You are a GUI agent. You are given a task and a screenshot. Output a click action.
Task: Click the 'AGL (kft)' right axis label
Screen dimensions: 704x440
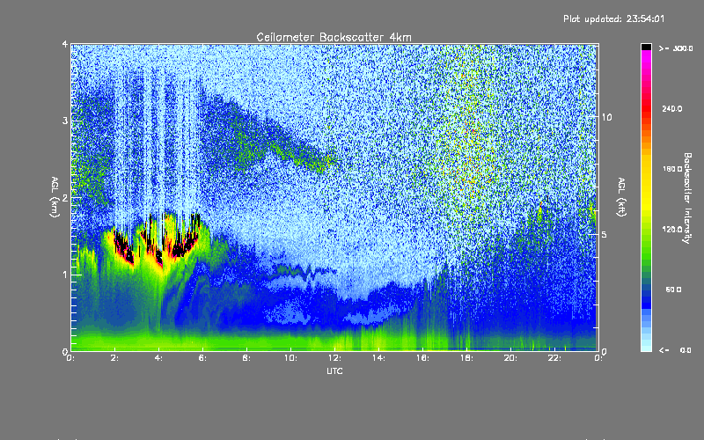point(621,197)
